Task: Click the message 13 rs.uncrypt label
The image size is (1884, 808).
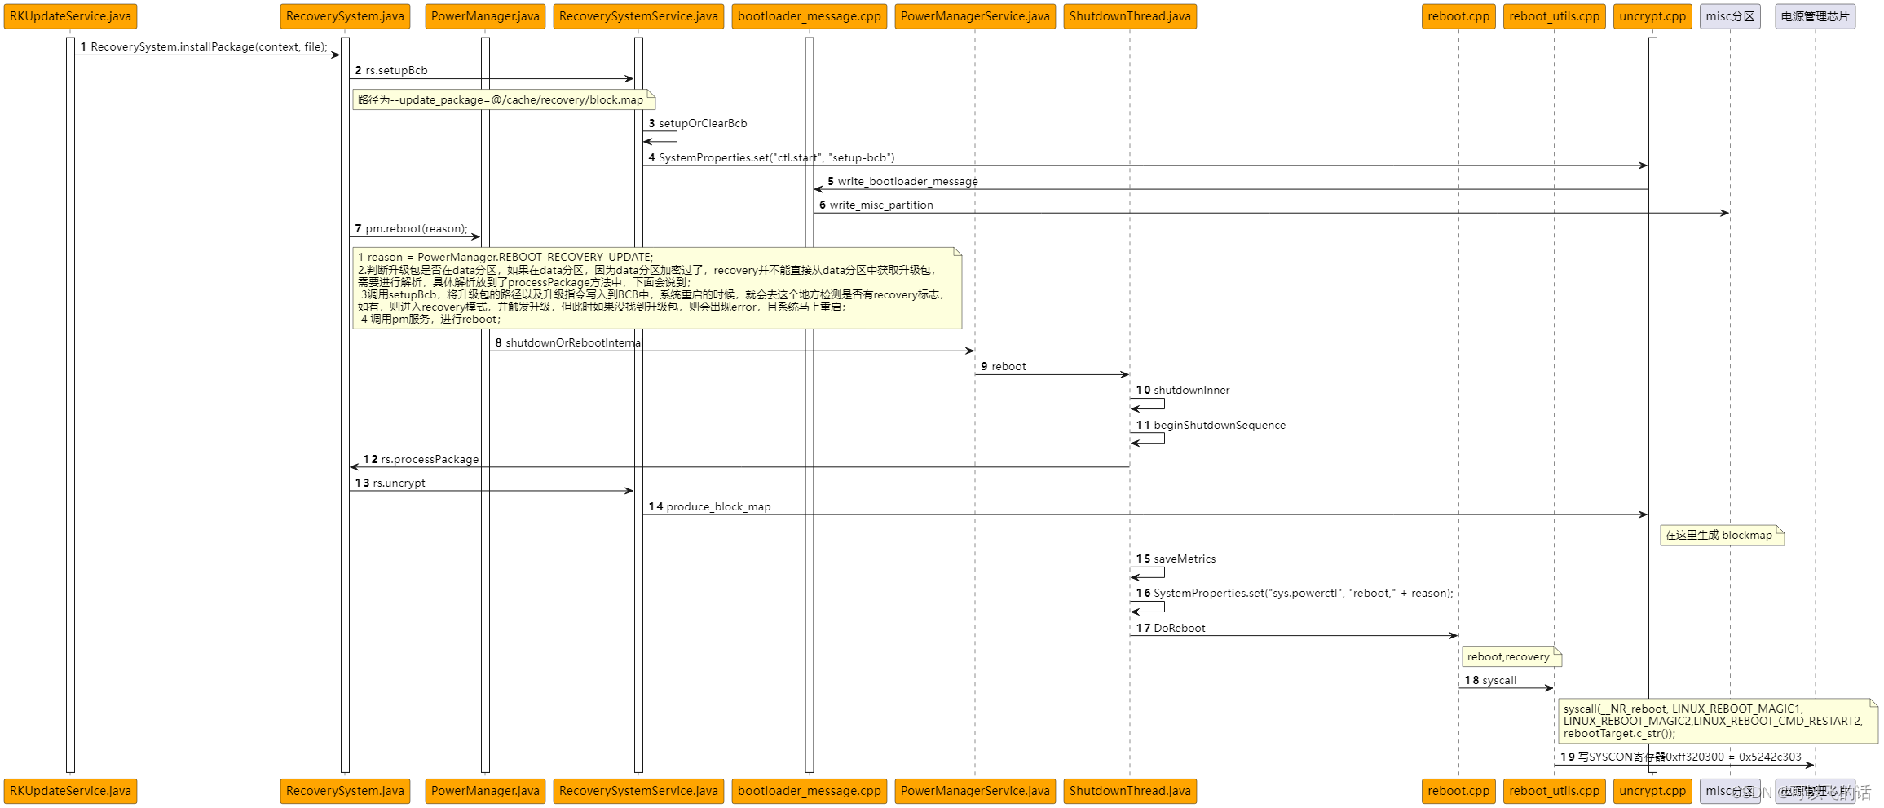Action: pyautogui.click(x=390, y=483)
